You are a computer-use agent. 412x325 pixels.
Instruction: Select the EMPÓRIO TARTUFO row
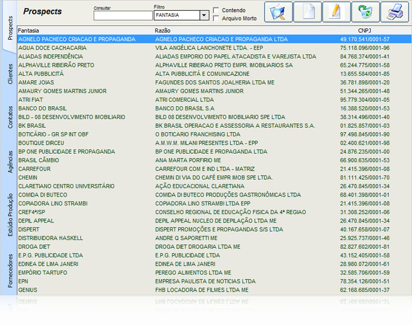(x=214, y=273)
